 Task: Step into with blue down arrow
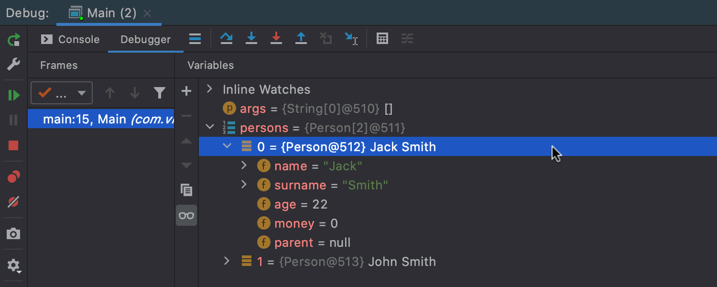tap(251, 39)
